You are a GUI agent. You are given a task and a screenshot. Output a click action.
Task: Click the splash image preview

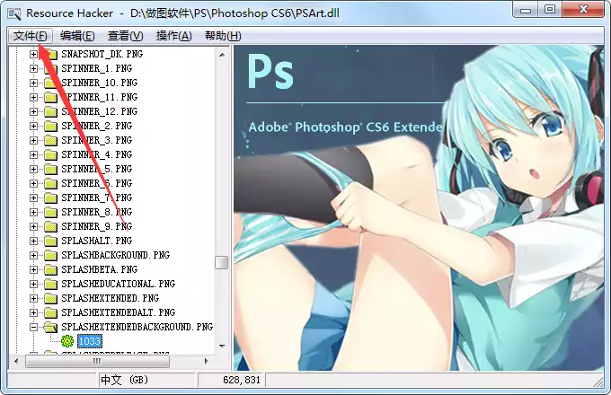click(x=419, y=207)
